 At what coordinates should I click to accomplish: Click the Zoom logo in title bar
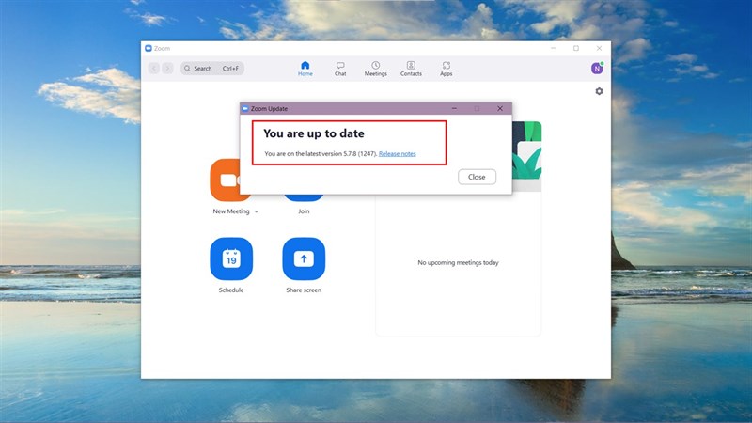(x=149, y=48)
